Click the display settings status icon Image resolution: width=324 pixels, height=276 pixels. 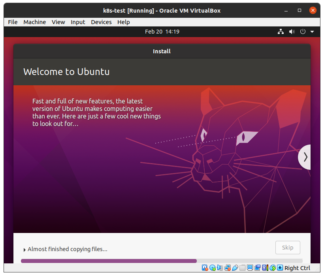pyautogui.click(x=250, y=268)
